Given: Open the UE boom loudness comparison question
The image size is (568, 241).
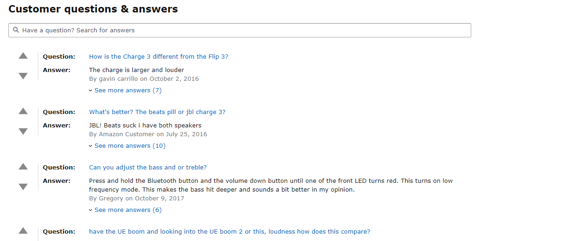Looking at the screenshot, I should [230, 232].
